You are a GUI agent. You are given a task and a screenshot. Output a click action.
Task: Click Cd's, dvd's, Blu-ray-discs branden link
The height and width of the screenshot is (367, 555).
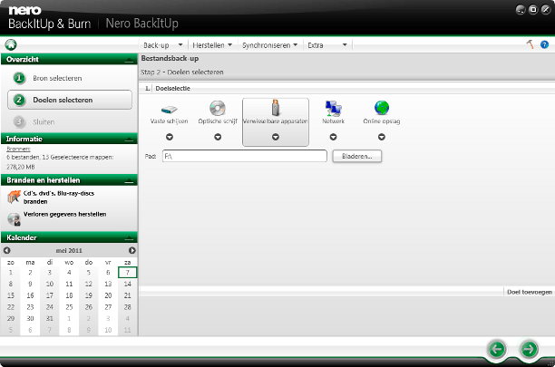[x=59, y=198]
